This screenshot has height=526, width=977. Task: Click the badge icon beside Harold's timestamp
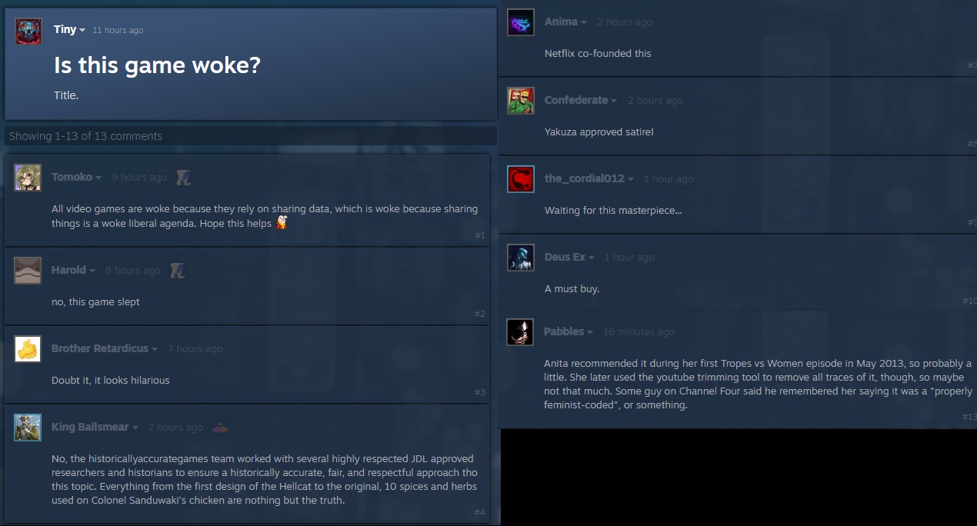coord(177,271)
